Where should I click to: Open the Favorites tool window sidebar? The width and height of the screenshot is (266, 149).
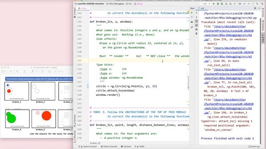coord(75,121)
